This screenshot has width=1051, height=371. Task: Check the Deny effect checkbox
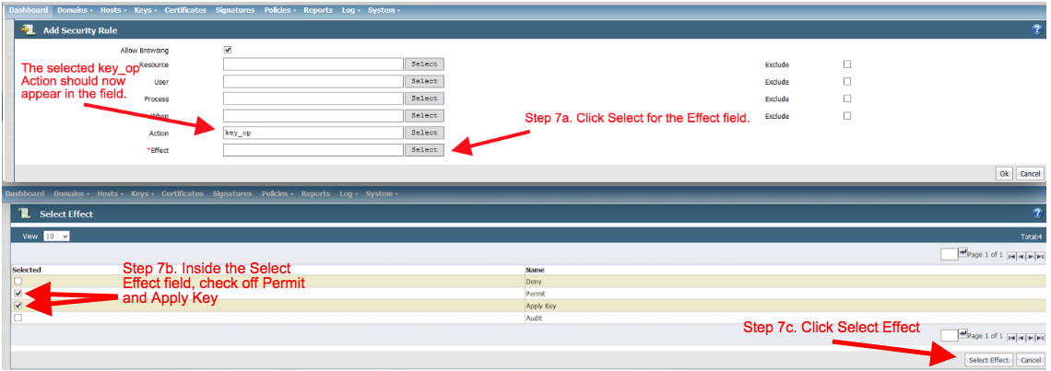point(18,282)
